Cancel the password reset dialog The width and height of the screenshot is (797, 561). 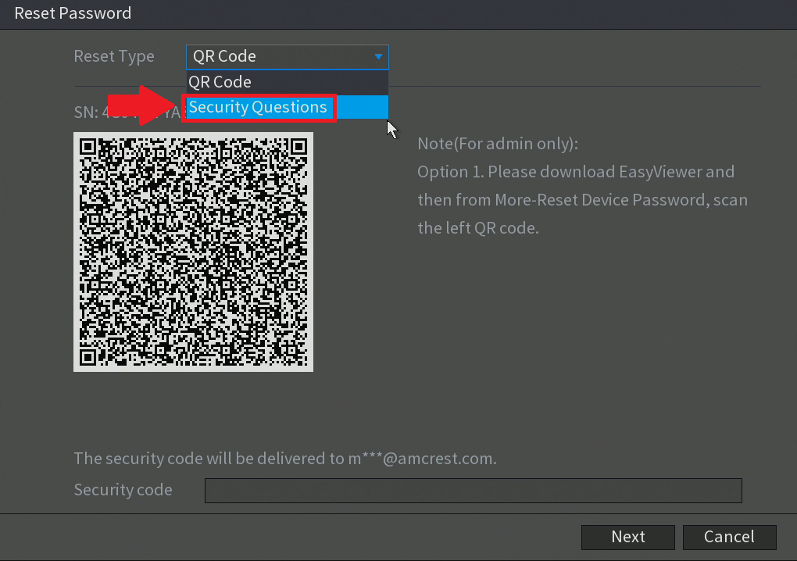click(x=729, y=537)
